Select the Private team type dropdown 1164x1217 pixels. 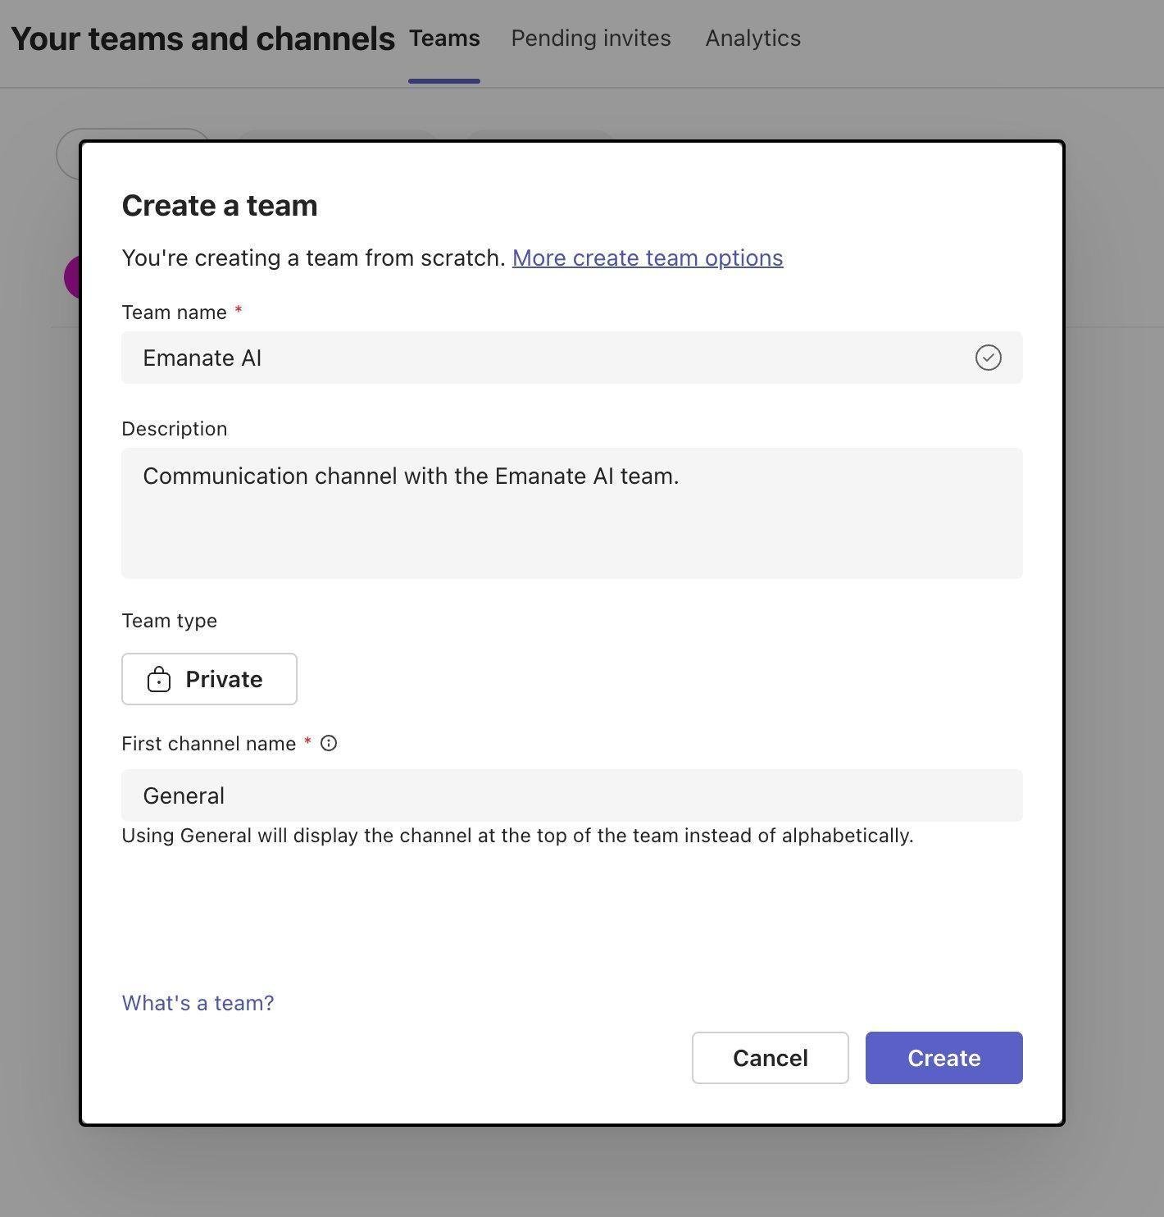click(209, 679)
